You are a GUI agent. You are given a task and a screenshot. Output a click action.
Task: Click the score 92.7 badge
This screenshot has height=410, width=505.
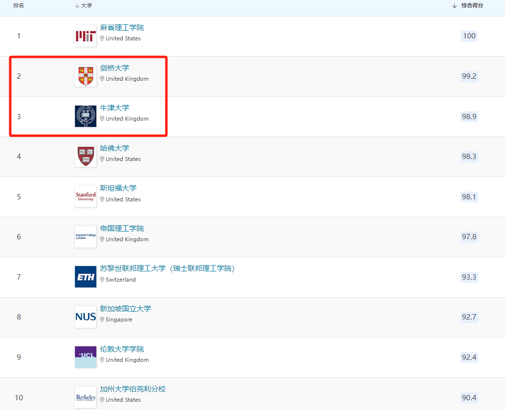pyautogui.click(x=469, y=317)
